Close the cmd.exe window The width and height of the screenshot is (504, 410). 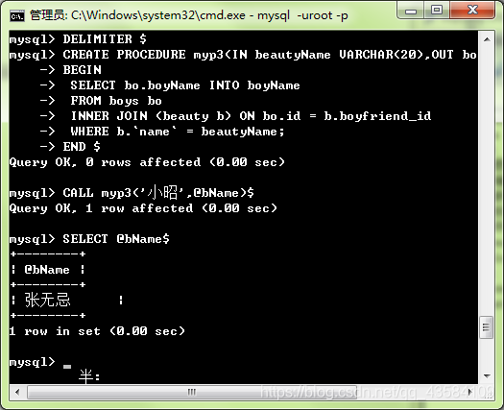[x=472, y=11]
